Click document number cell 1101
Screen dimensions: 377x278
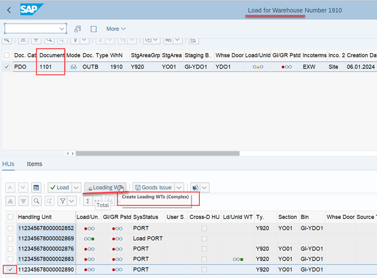[x=52, y=67]
